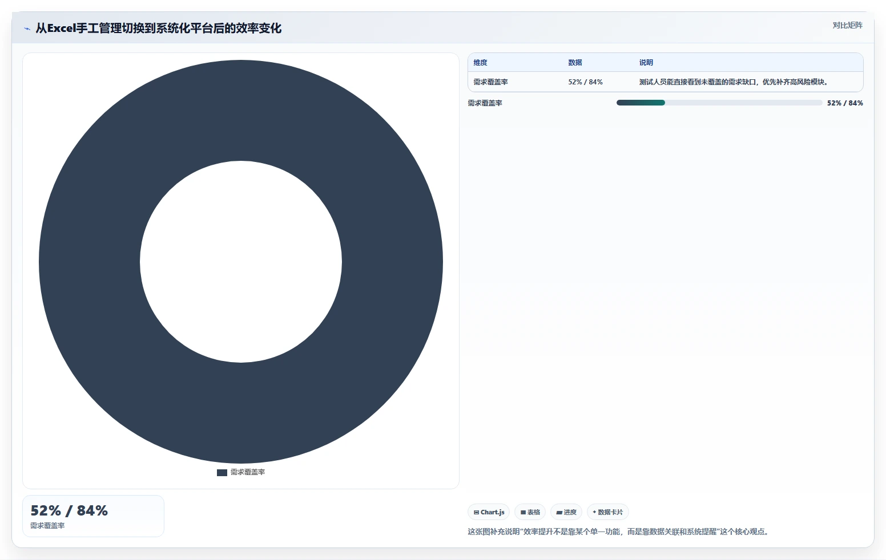
Task: Click the 进度 tag chip
Action: [566, 512]
